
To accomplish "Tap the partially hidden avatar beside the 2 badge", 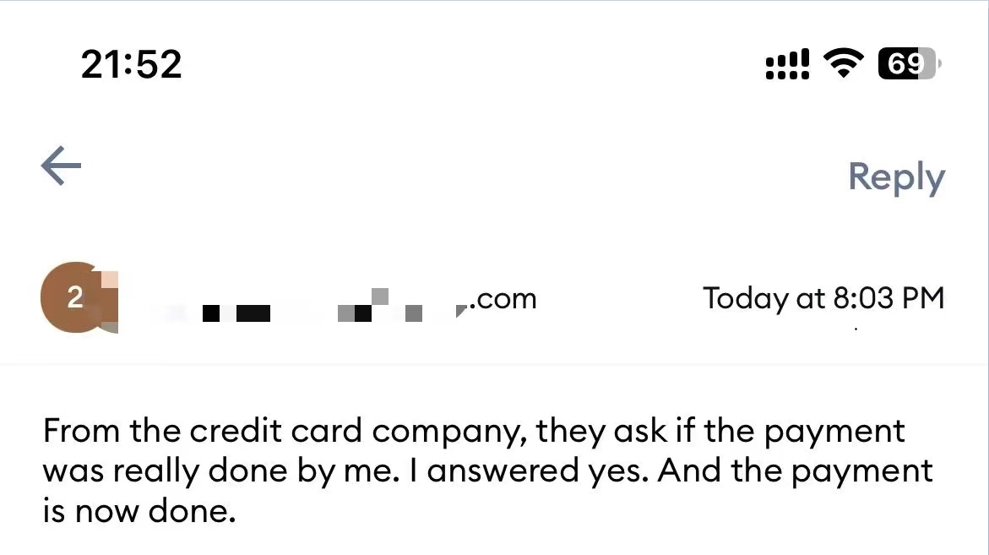I will click(107, 300).
